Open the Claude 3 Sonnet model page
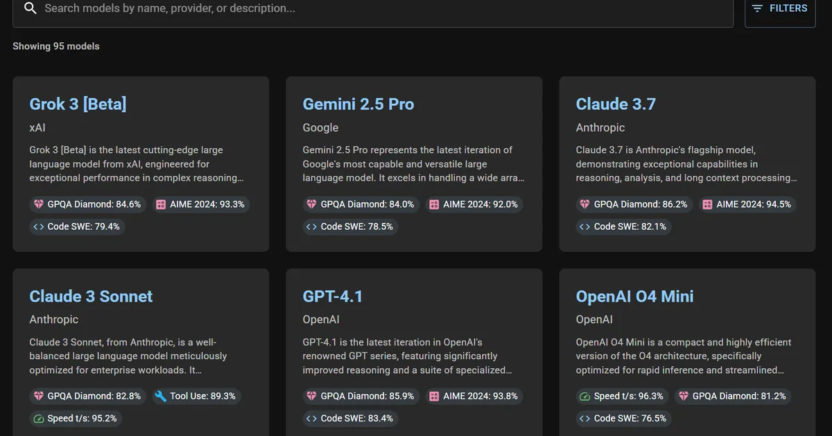Viewport: 832px width, 436px height. [x=91, y=296]
